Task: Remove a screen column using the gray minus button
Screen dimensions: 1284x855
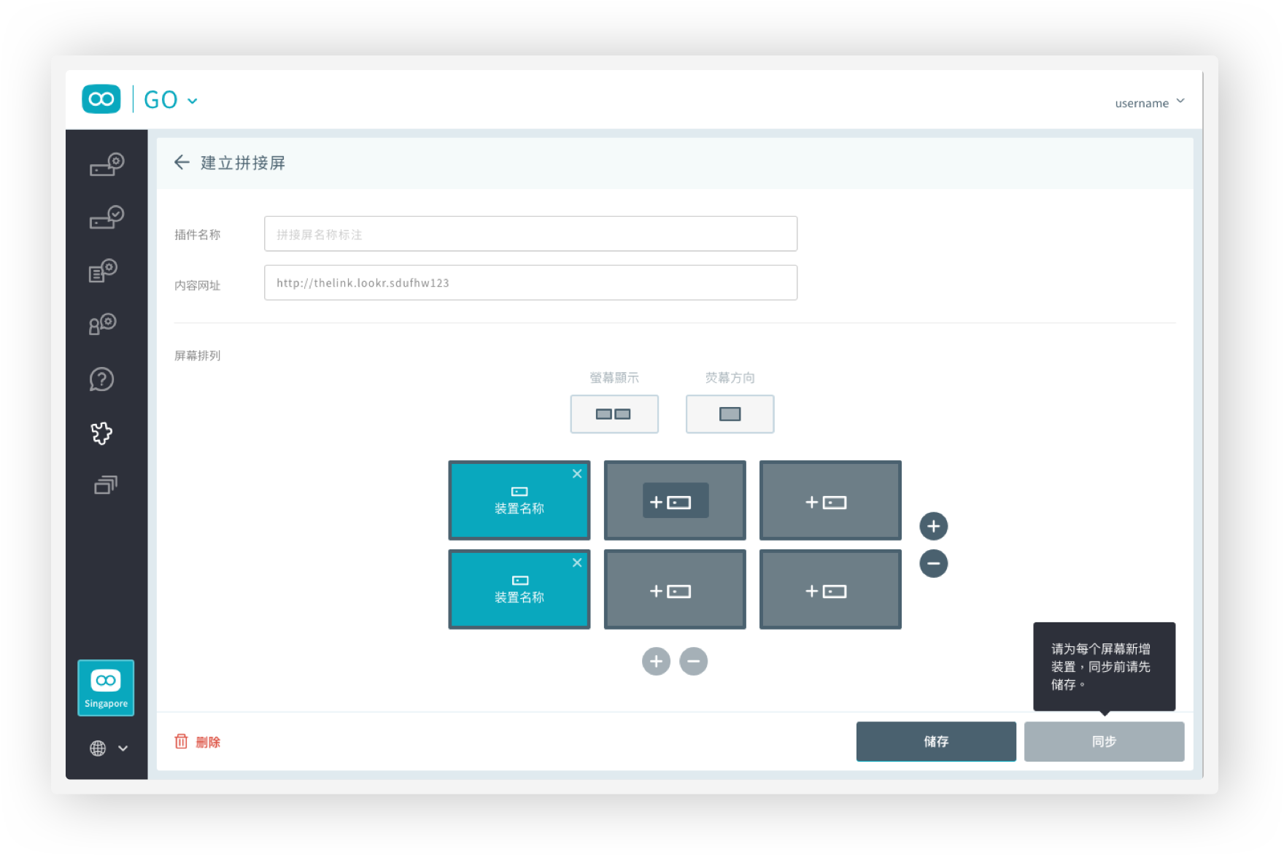Action: (693, 662)
